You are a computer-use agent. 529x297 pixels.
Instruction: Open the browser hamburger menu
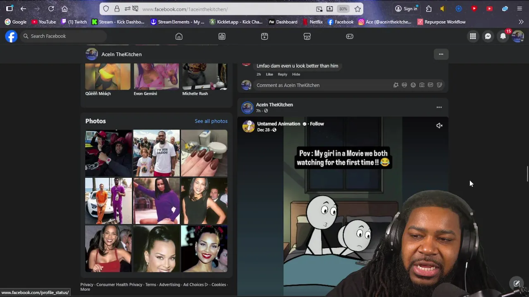pos(519,9)
